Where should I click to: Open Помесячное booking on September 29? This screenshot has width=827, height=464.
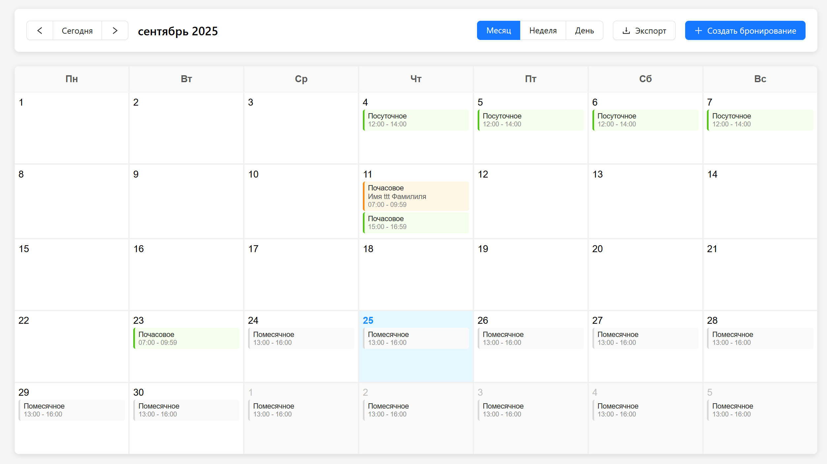click(x=72, y=410)
